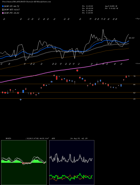This screenshot has width=140, height=185.
Task: Click the white DOW MT legend swatch
Action: point(3,10)
